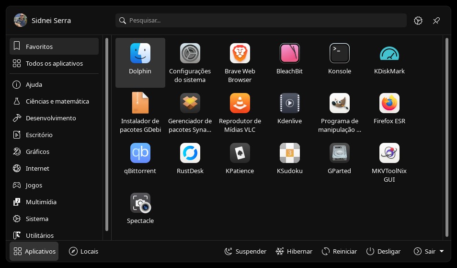Screen dimensions: 457x268
Task: Open GParted partition editor
Action: tap(340, 163)
